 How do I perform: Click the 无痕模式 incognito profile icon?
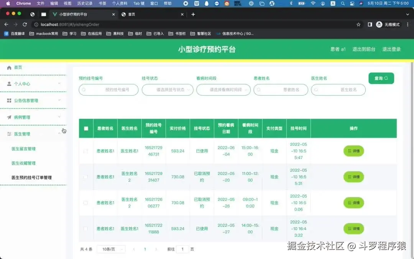pos(379,25)
